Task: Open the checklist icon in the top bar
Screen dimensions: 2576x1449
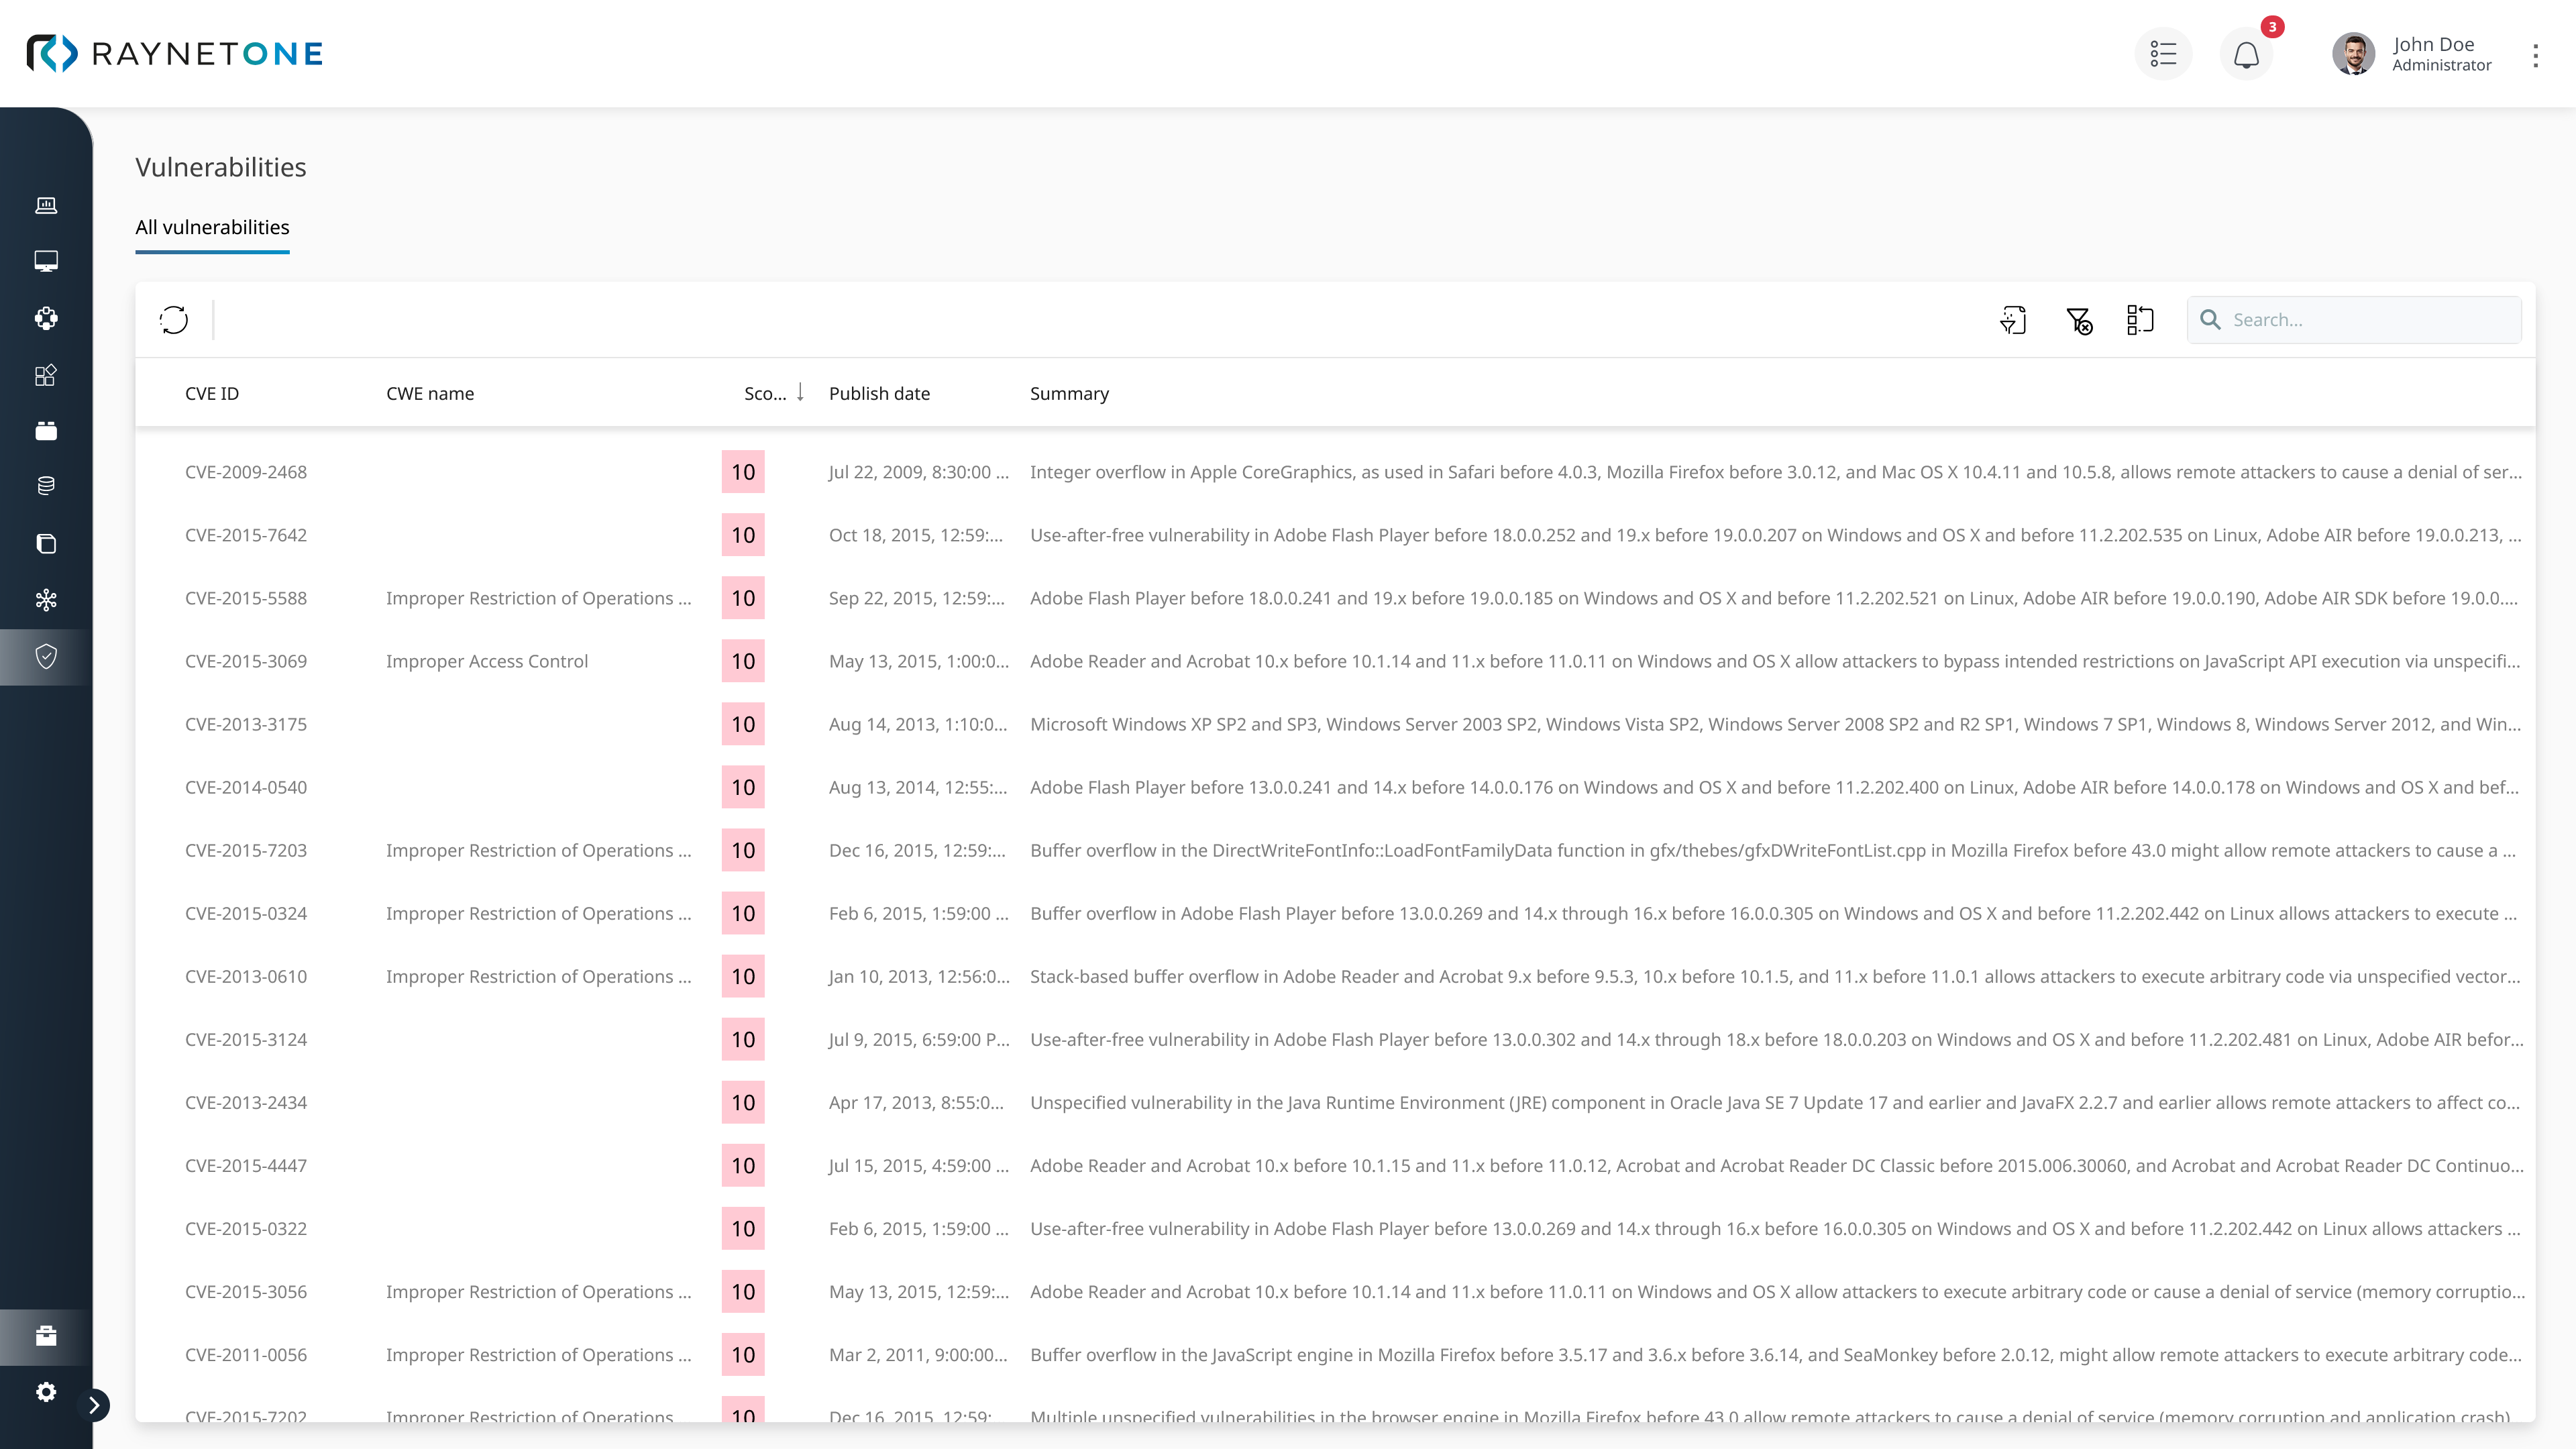Action: [2163, 54]
